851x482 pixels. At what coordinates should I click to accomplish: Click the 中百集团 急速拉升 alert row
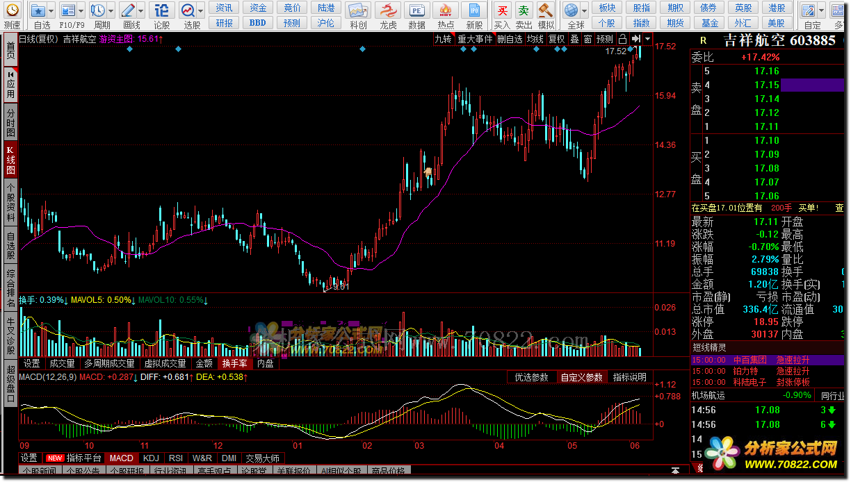point(769,360)
